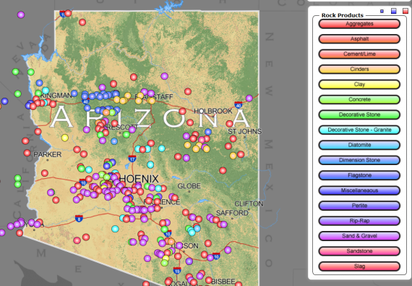Screen dimensions: 412x286
Task: Click the red marker left of PARKER label
Action: (x=27, y=153)
